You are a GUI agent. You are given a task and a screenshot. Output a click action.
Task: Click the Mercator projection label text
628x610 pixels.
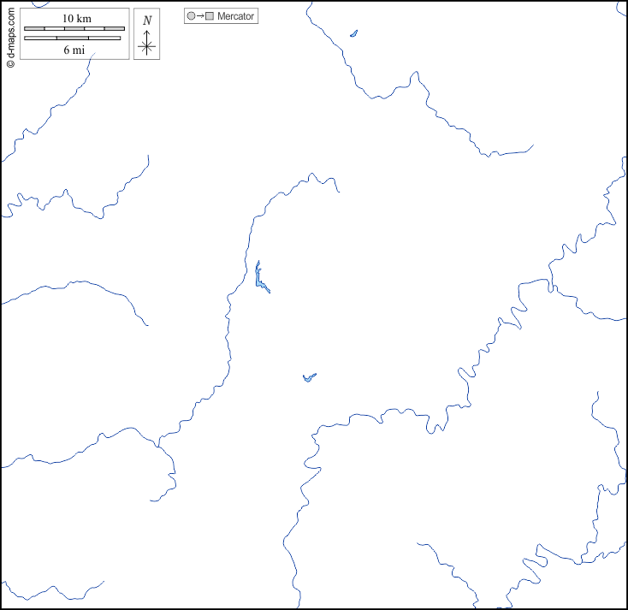coord(236,16)
